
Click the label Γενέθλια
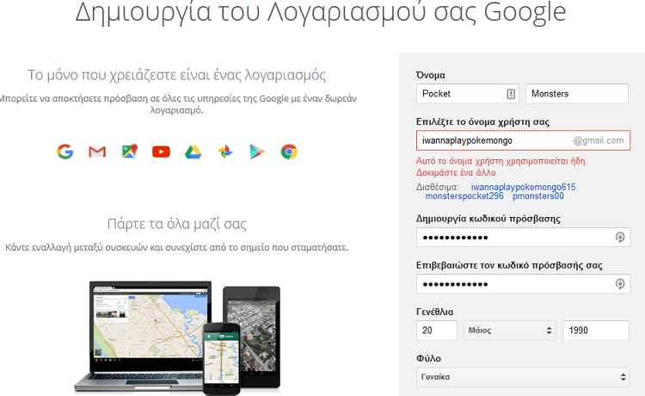[434, 312]
